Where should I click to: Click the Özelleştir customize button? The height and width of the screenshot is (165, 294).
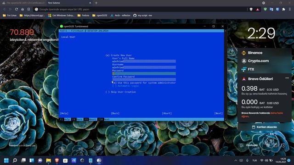249,145
